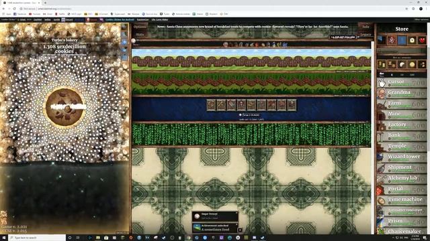The width and height of the screenshot is (430, 241).
Task: Select the white clock-face upgrade icon in store
Action: (x=412, y=40)
